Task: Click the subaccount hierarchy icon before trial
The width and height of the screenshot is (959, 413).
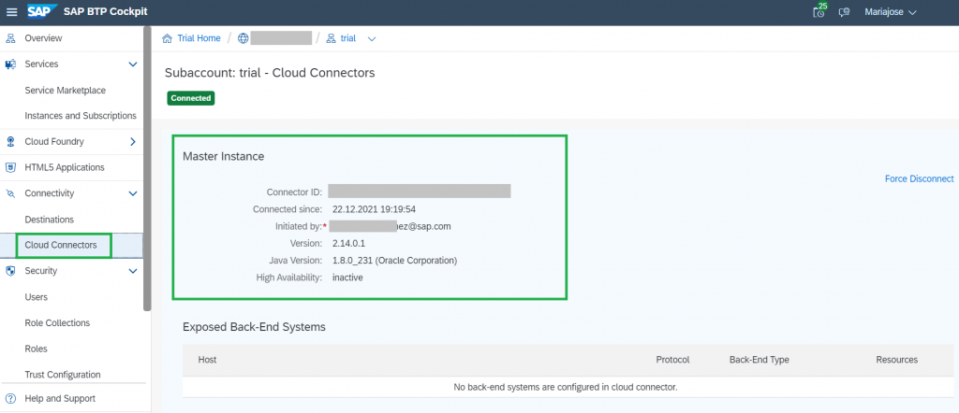Action: (331, 38)
